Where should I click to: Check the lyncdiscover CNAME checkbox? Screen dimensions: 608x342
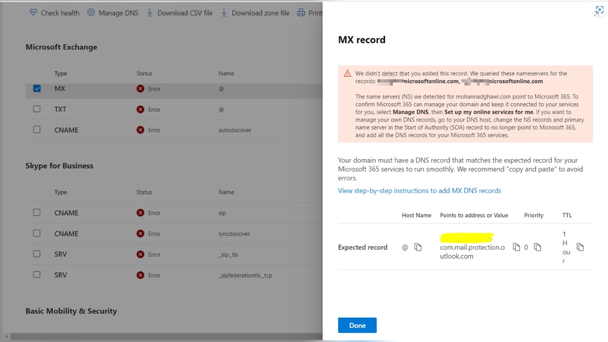(37, 233)
